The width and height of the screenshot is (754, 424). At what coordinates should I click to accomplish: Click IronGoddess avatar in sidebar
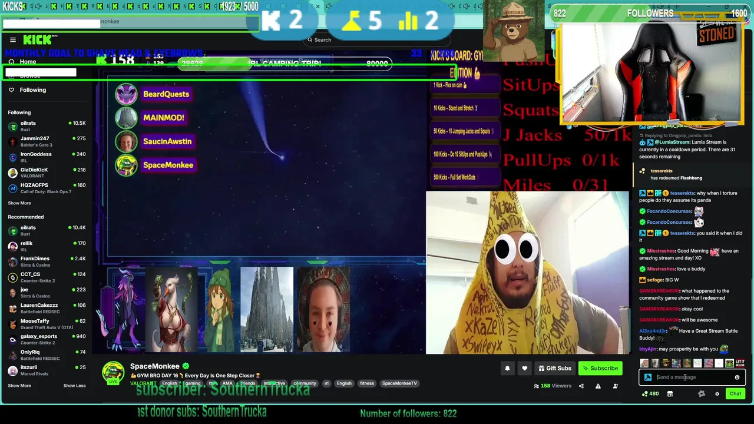coord(13,157)
